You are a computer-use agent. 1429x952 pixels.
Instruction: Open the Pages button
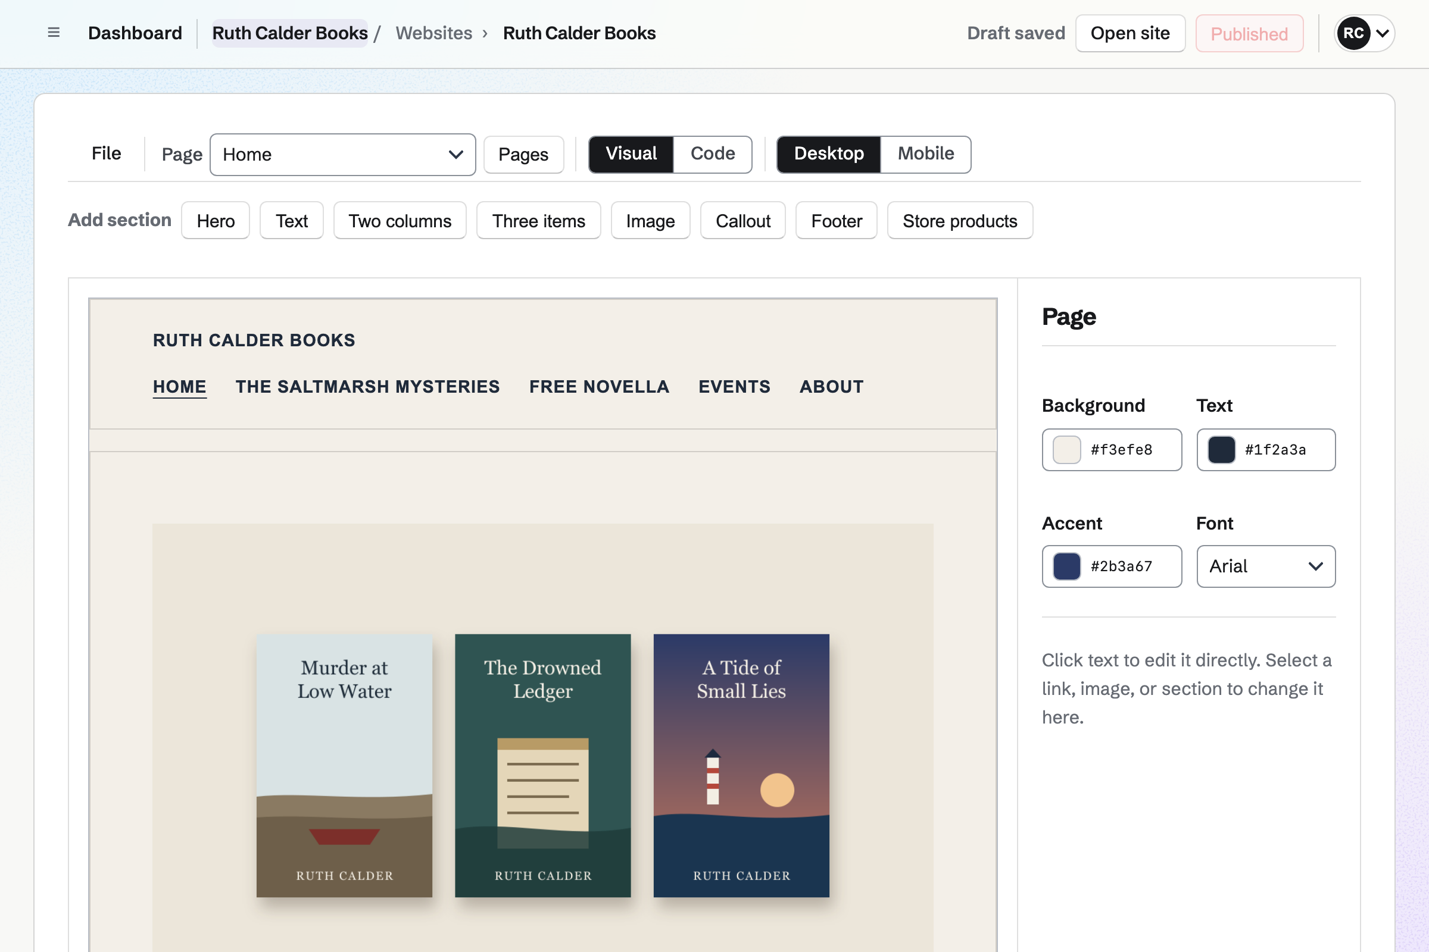click(524, 155)
